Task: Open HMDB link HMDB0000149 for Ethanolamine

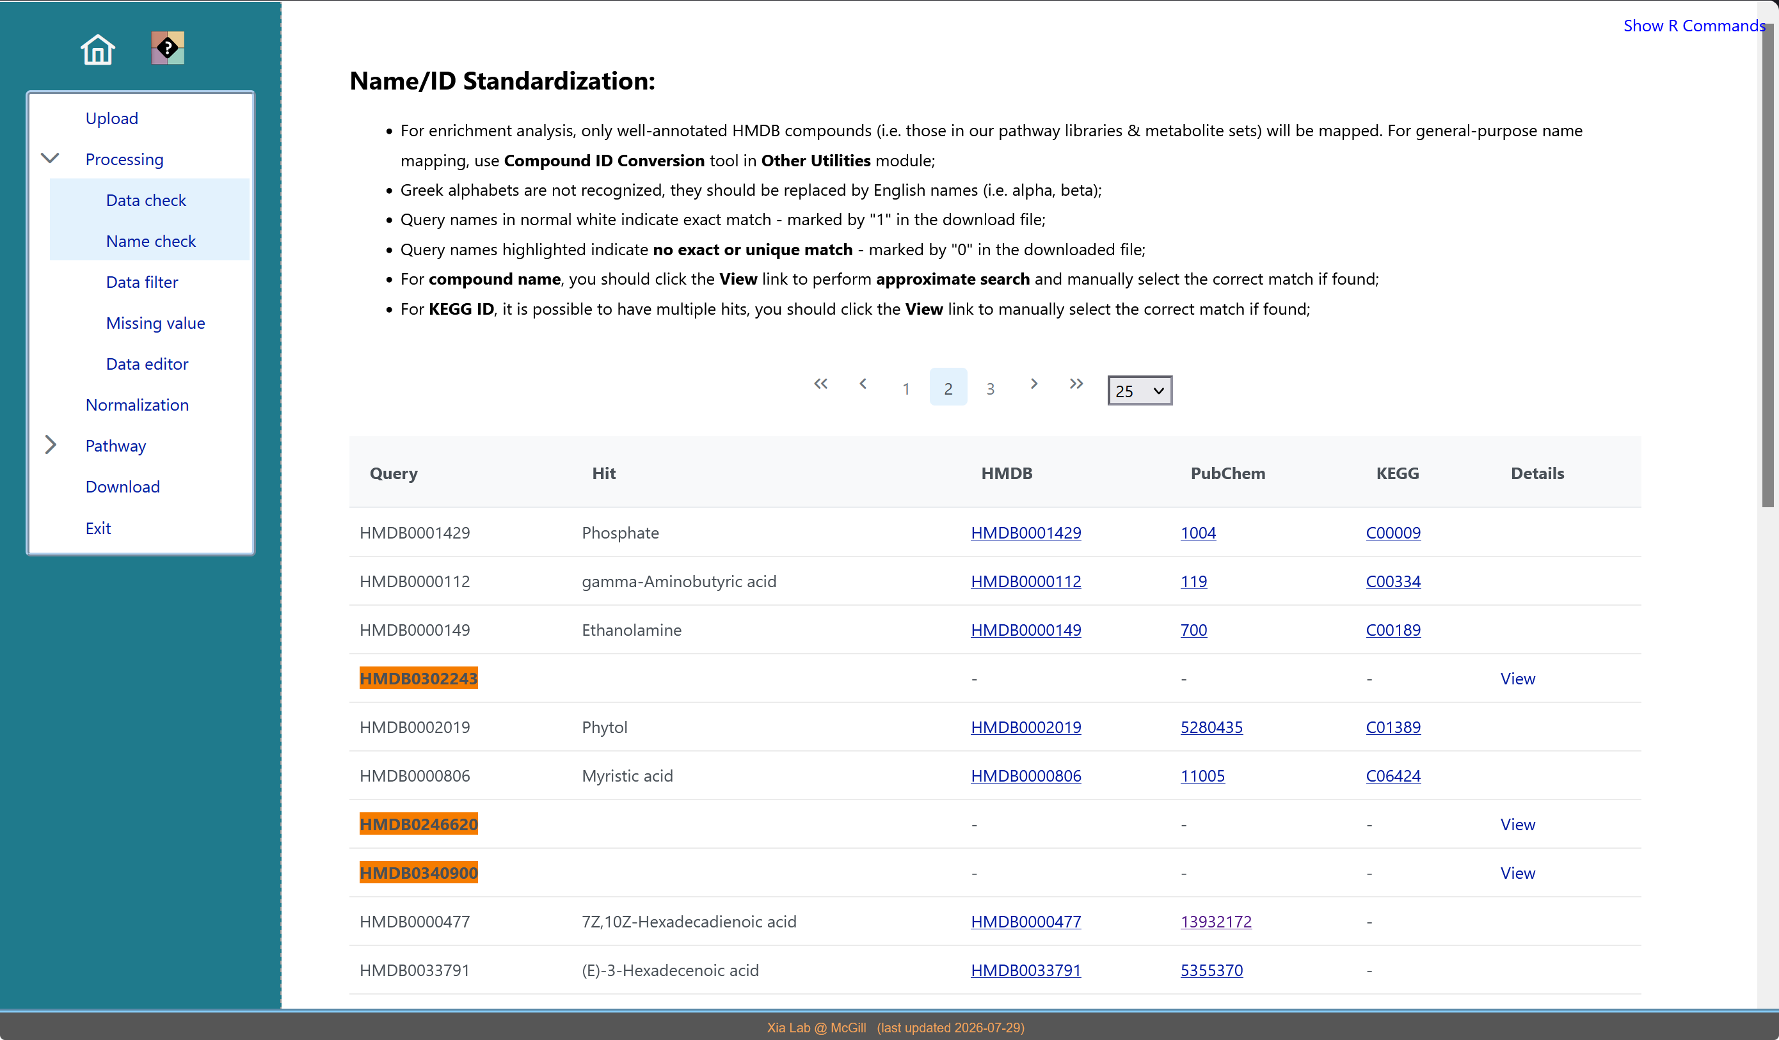Action: (1026, 630)
